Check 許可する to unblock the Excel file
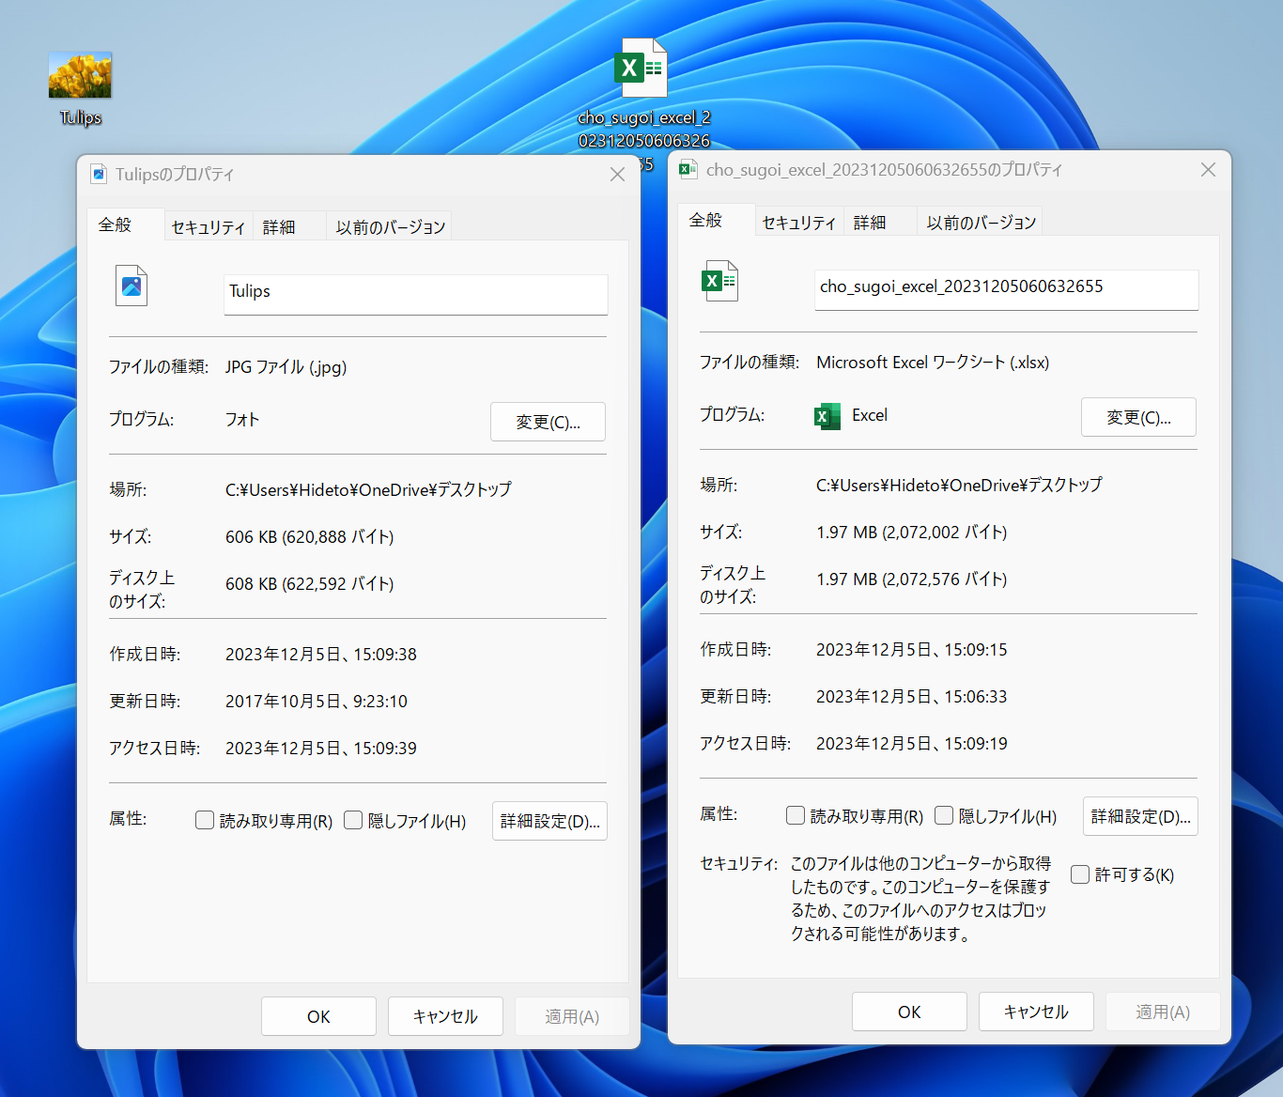This screenshot has width=1283, height=1097. coord(1080,873)
